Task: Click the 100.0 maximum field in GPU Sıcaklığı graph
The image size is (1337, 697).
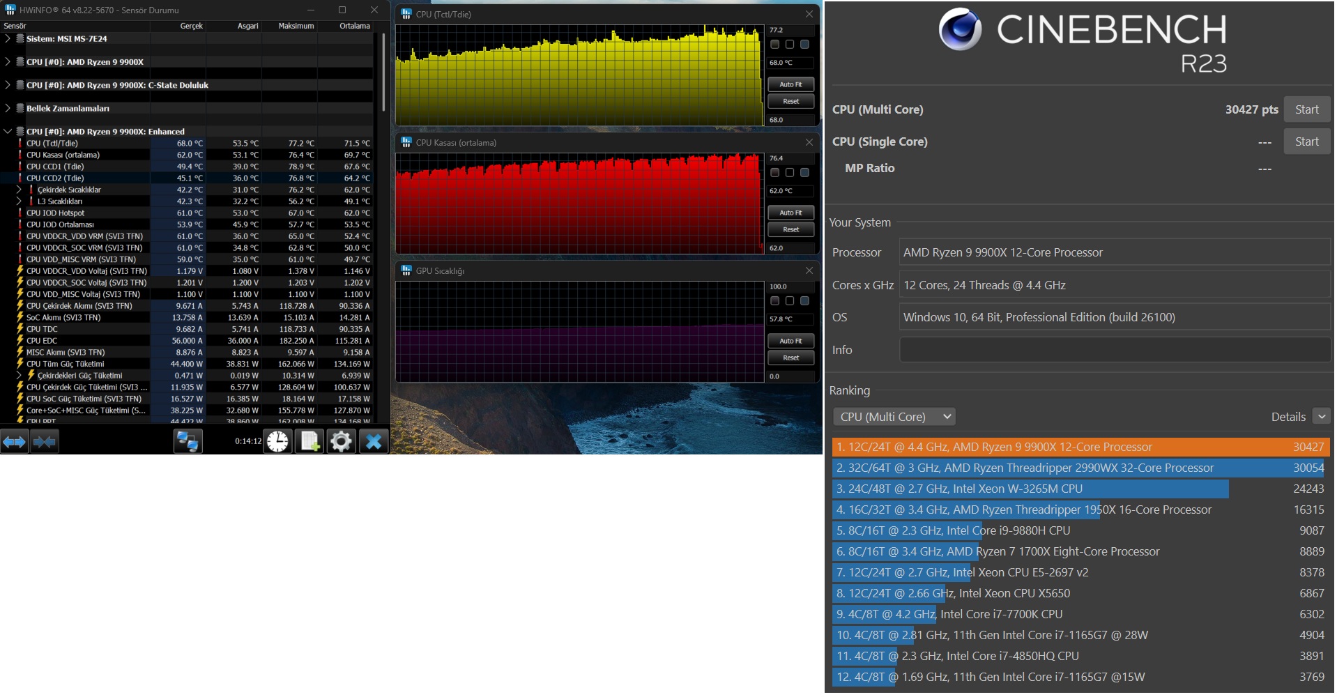Action: coord(790,286)
